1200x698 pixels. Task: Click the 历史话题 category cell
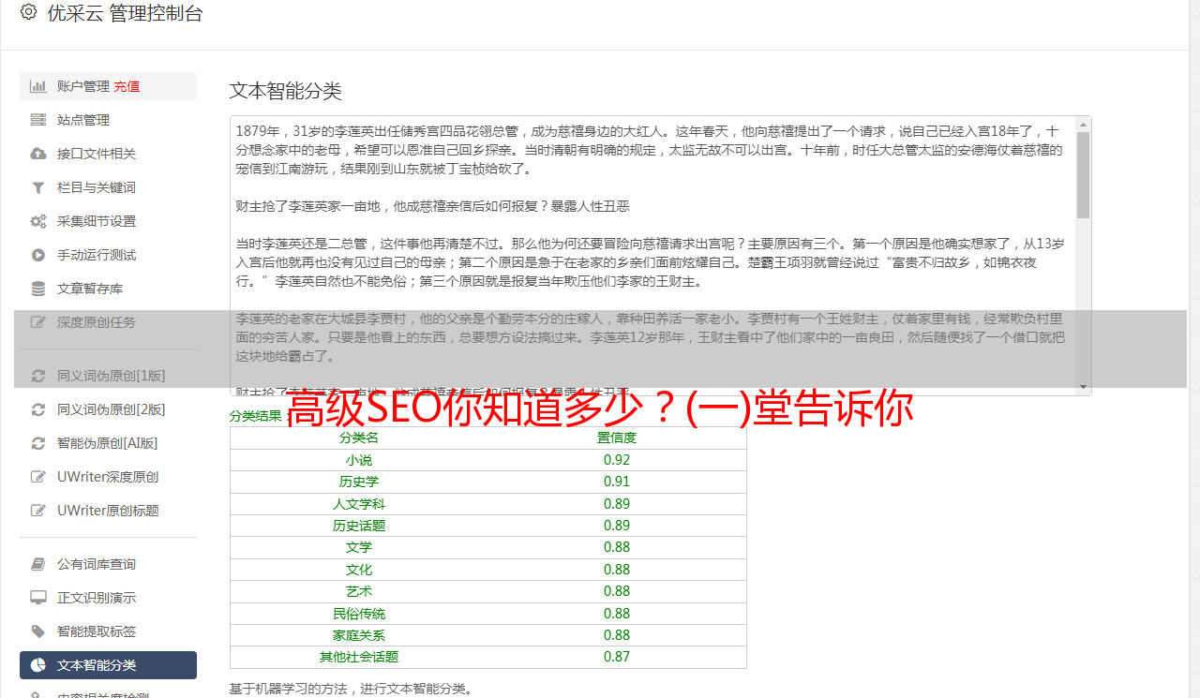coord(359,526)
